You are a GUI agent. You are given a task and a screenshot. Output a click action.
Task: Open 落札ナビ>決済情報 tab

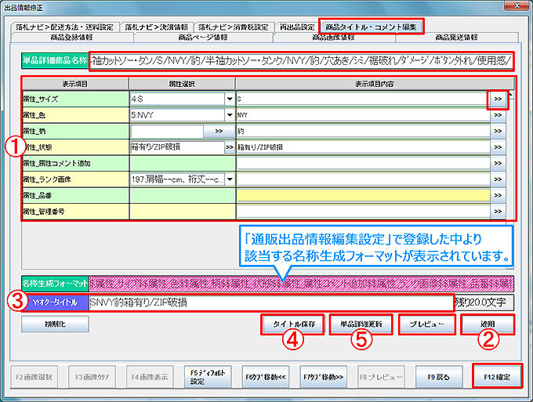[156, 27]
